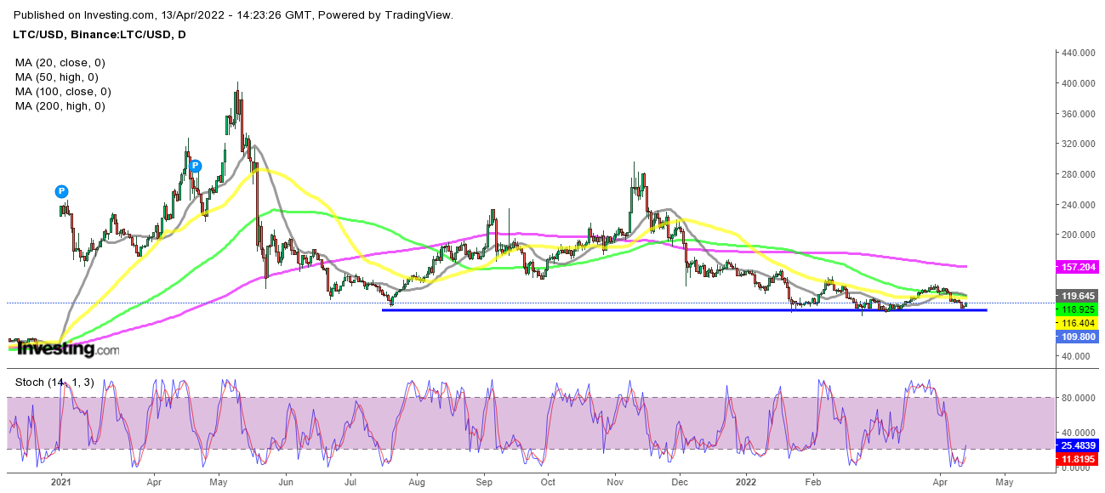The height and width of the screenshot is (493, 1105).
Task: Click the blue 25.4839 stochastic value tag
Action: 1076,445
